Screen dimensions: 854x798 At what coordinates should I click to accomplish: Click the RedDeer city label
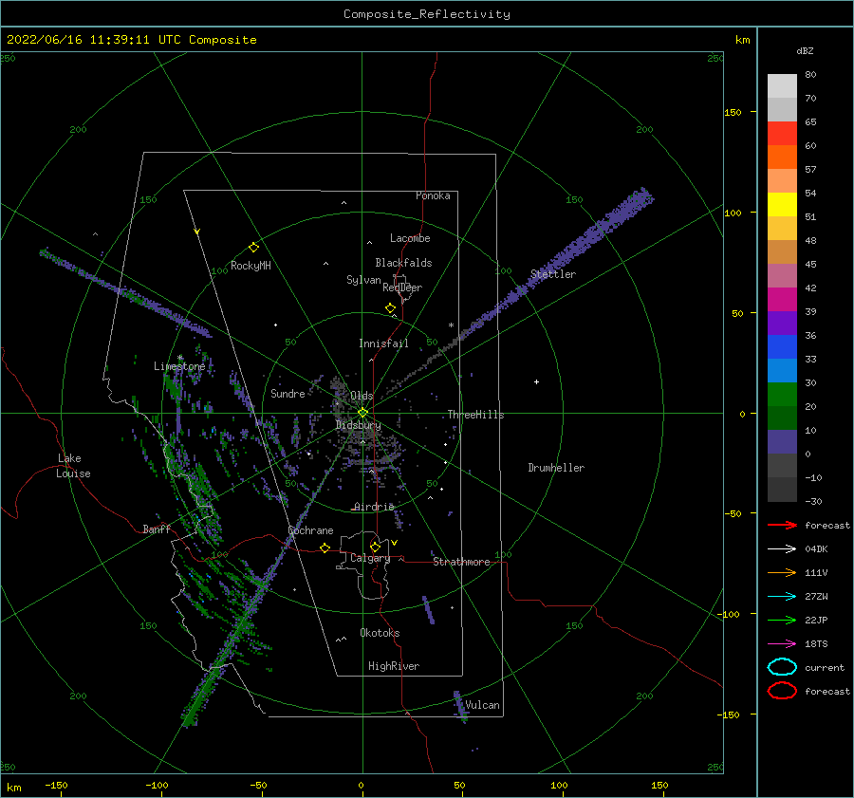pos(402,288)
